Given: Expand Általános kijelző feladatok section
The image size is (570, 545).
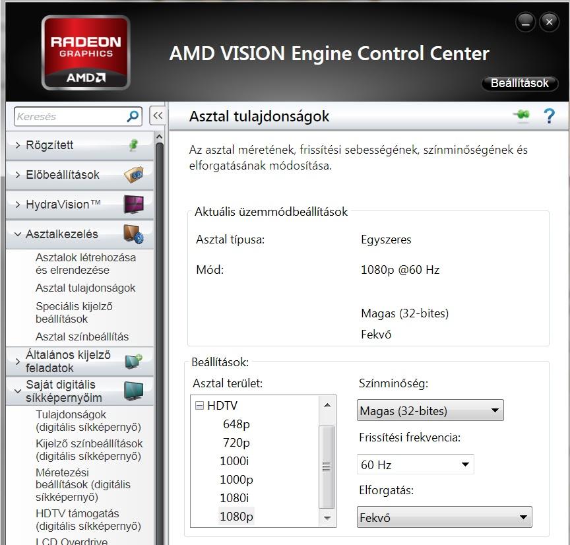Looking at the screenshot, I should 80,362.
